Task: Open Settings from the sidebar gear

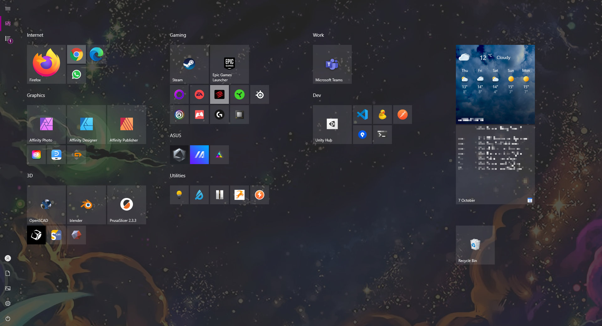Action: click(8, 303)
